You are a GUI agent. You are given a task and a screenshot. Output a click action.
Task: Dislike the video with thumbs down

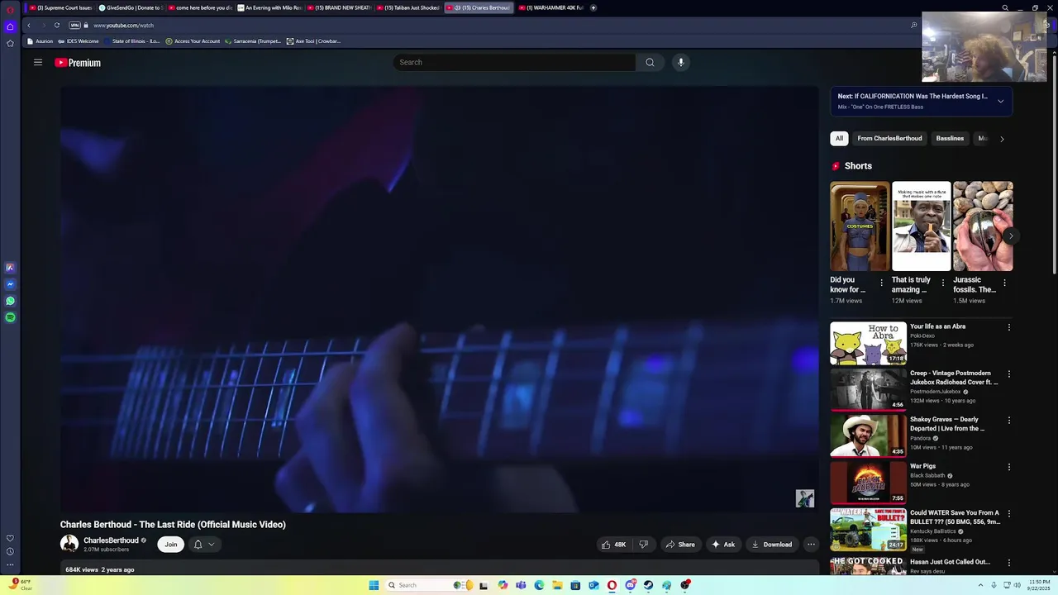point(643,545)
